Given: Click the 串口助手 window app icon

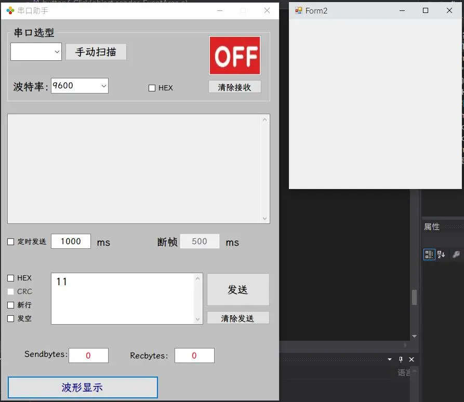Looking at the screenshot, I should [10, 10].
